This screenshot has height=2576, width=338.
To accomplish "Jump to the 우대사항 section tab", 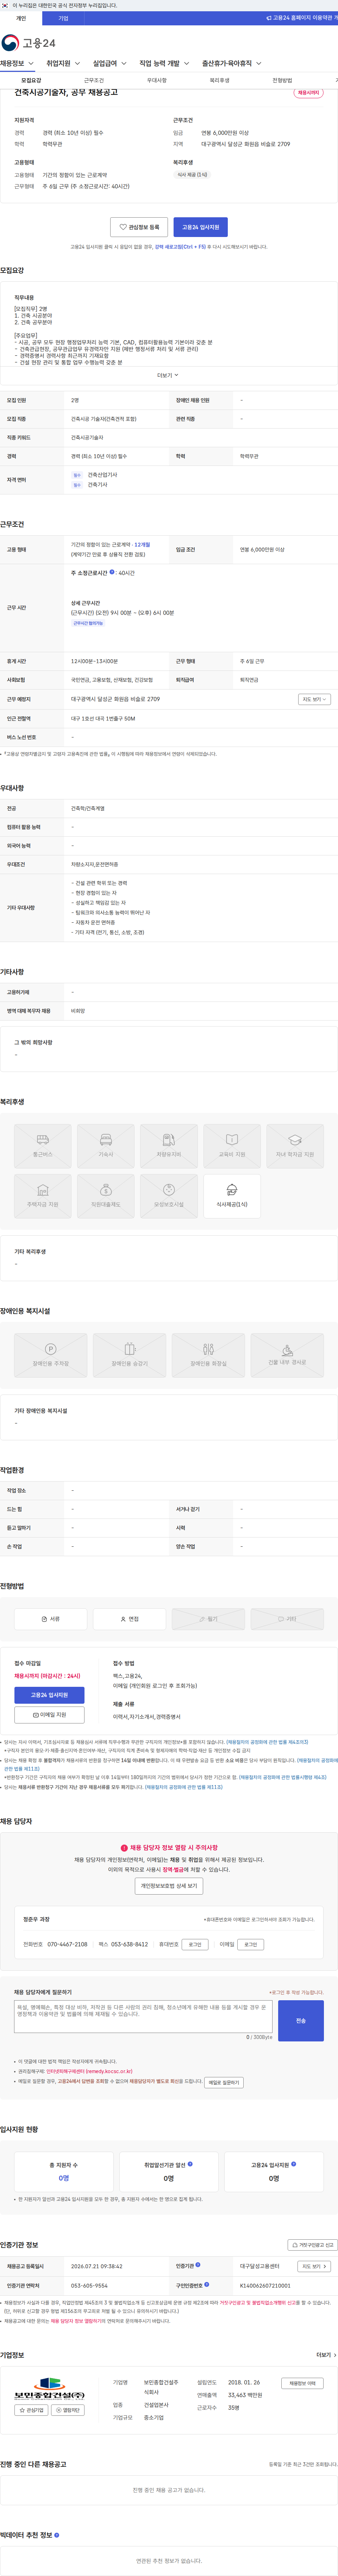I will (157, 80).
